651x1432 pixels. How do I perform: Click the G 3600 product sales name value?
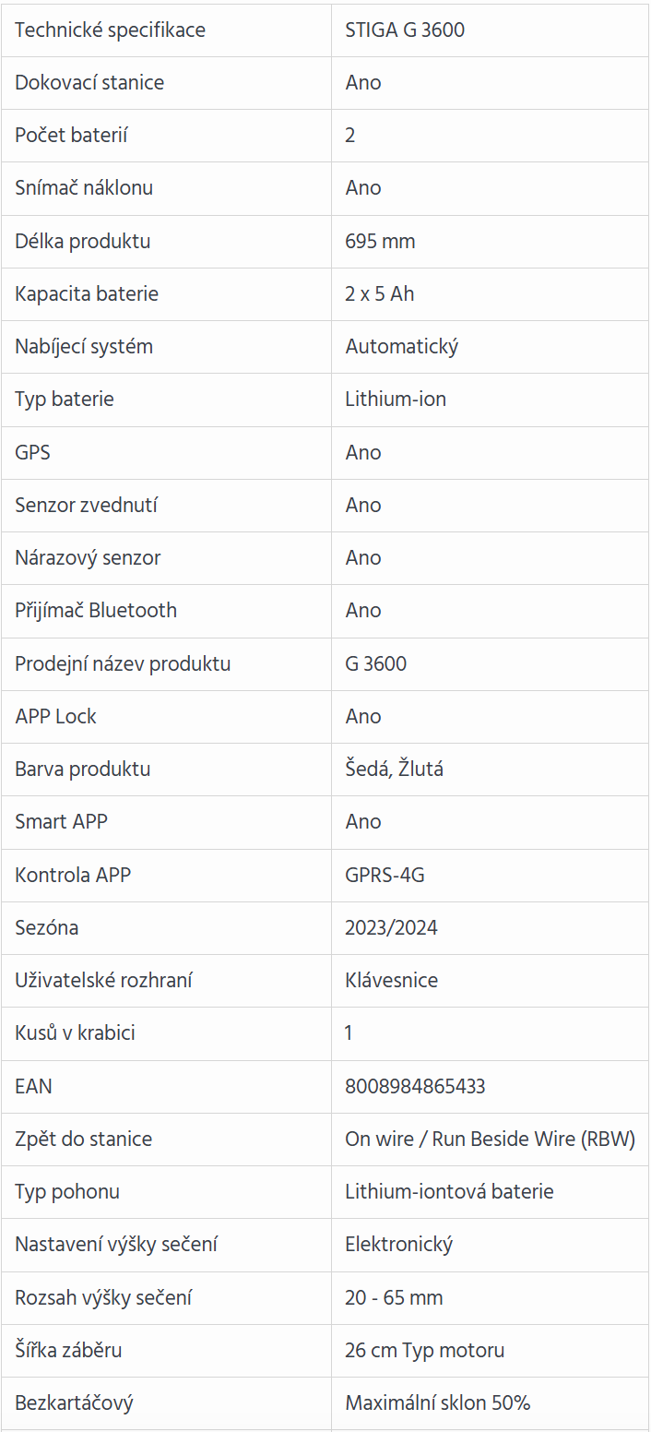point(375,663)
